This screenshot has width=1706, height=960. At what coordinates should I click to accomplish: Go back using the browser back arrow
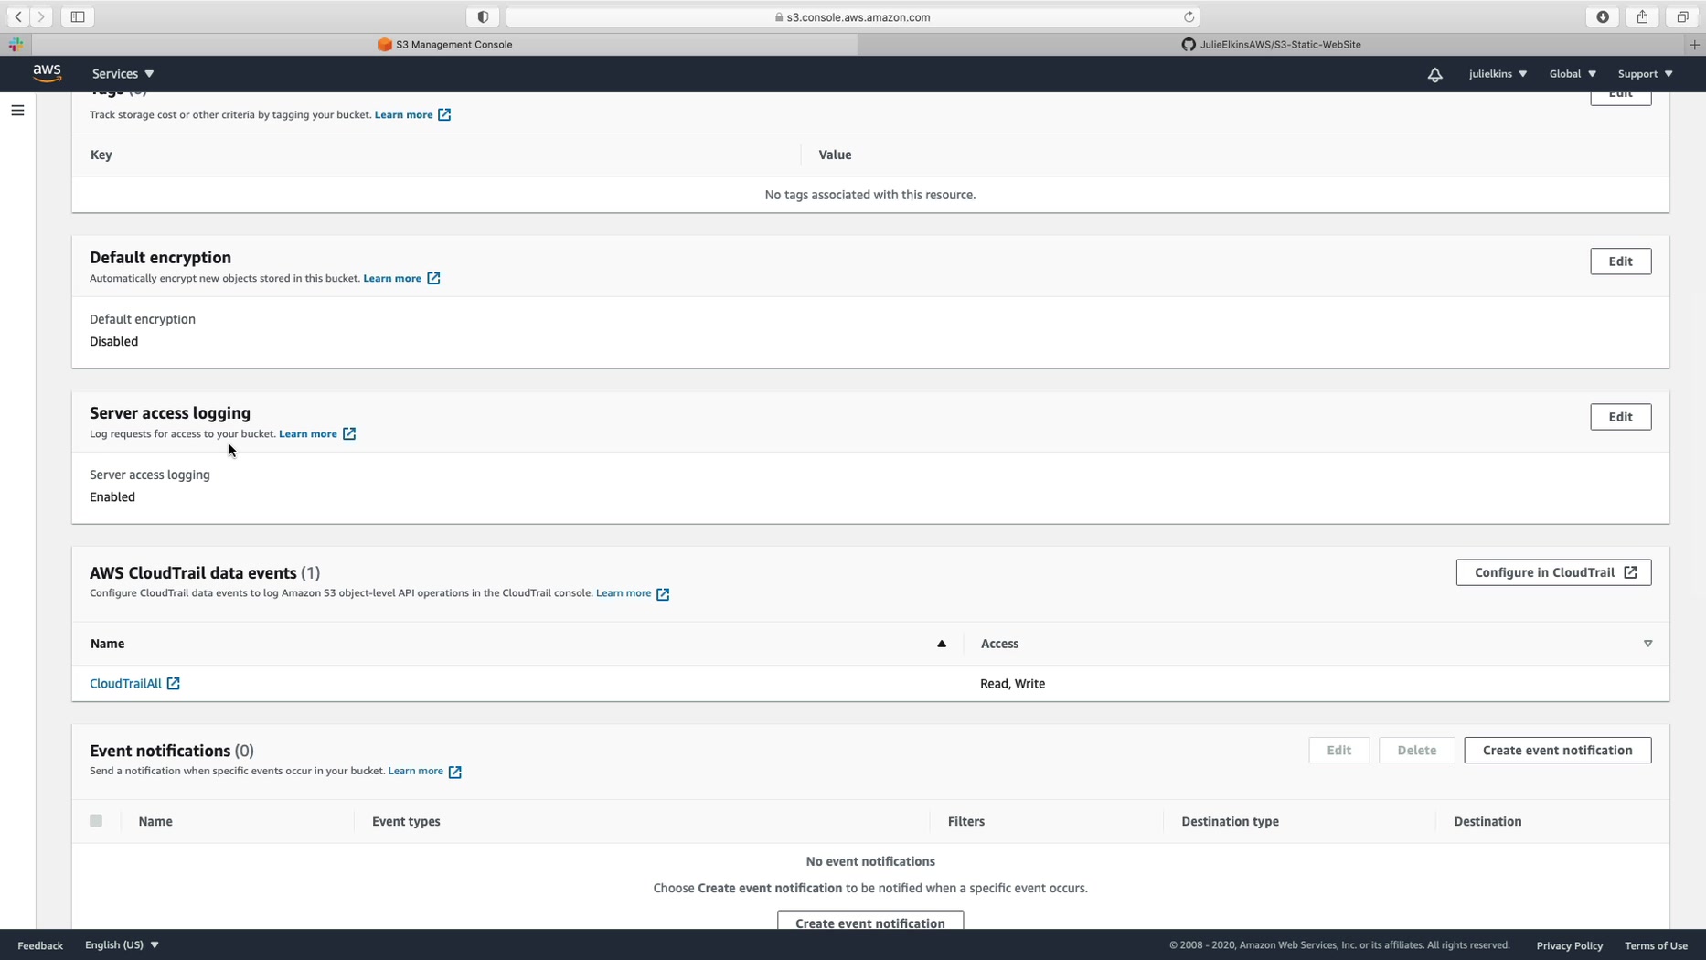(18, 16)
